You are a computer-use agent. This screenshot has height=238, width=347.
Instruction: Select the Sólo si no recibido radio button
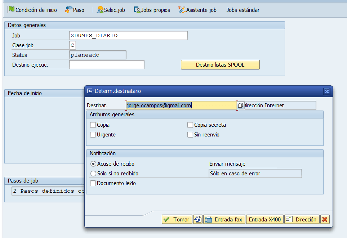93,174
